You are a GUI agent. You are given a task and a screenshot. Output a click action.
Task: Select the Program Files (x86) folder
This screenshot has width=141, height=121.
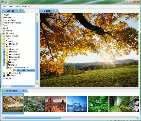(x=12, y=23)
